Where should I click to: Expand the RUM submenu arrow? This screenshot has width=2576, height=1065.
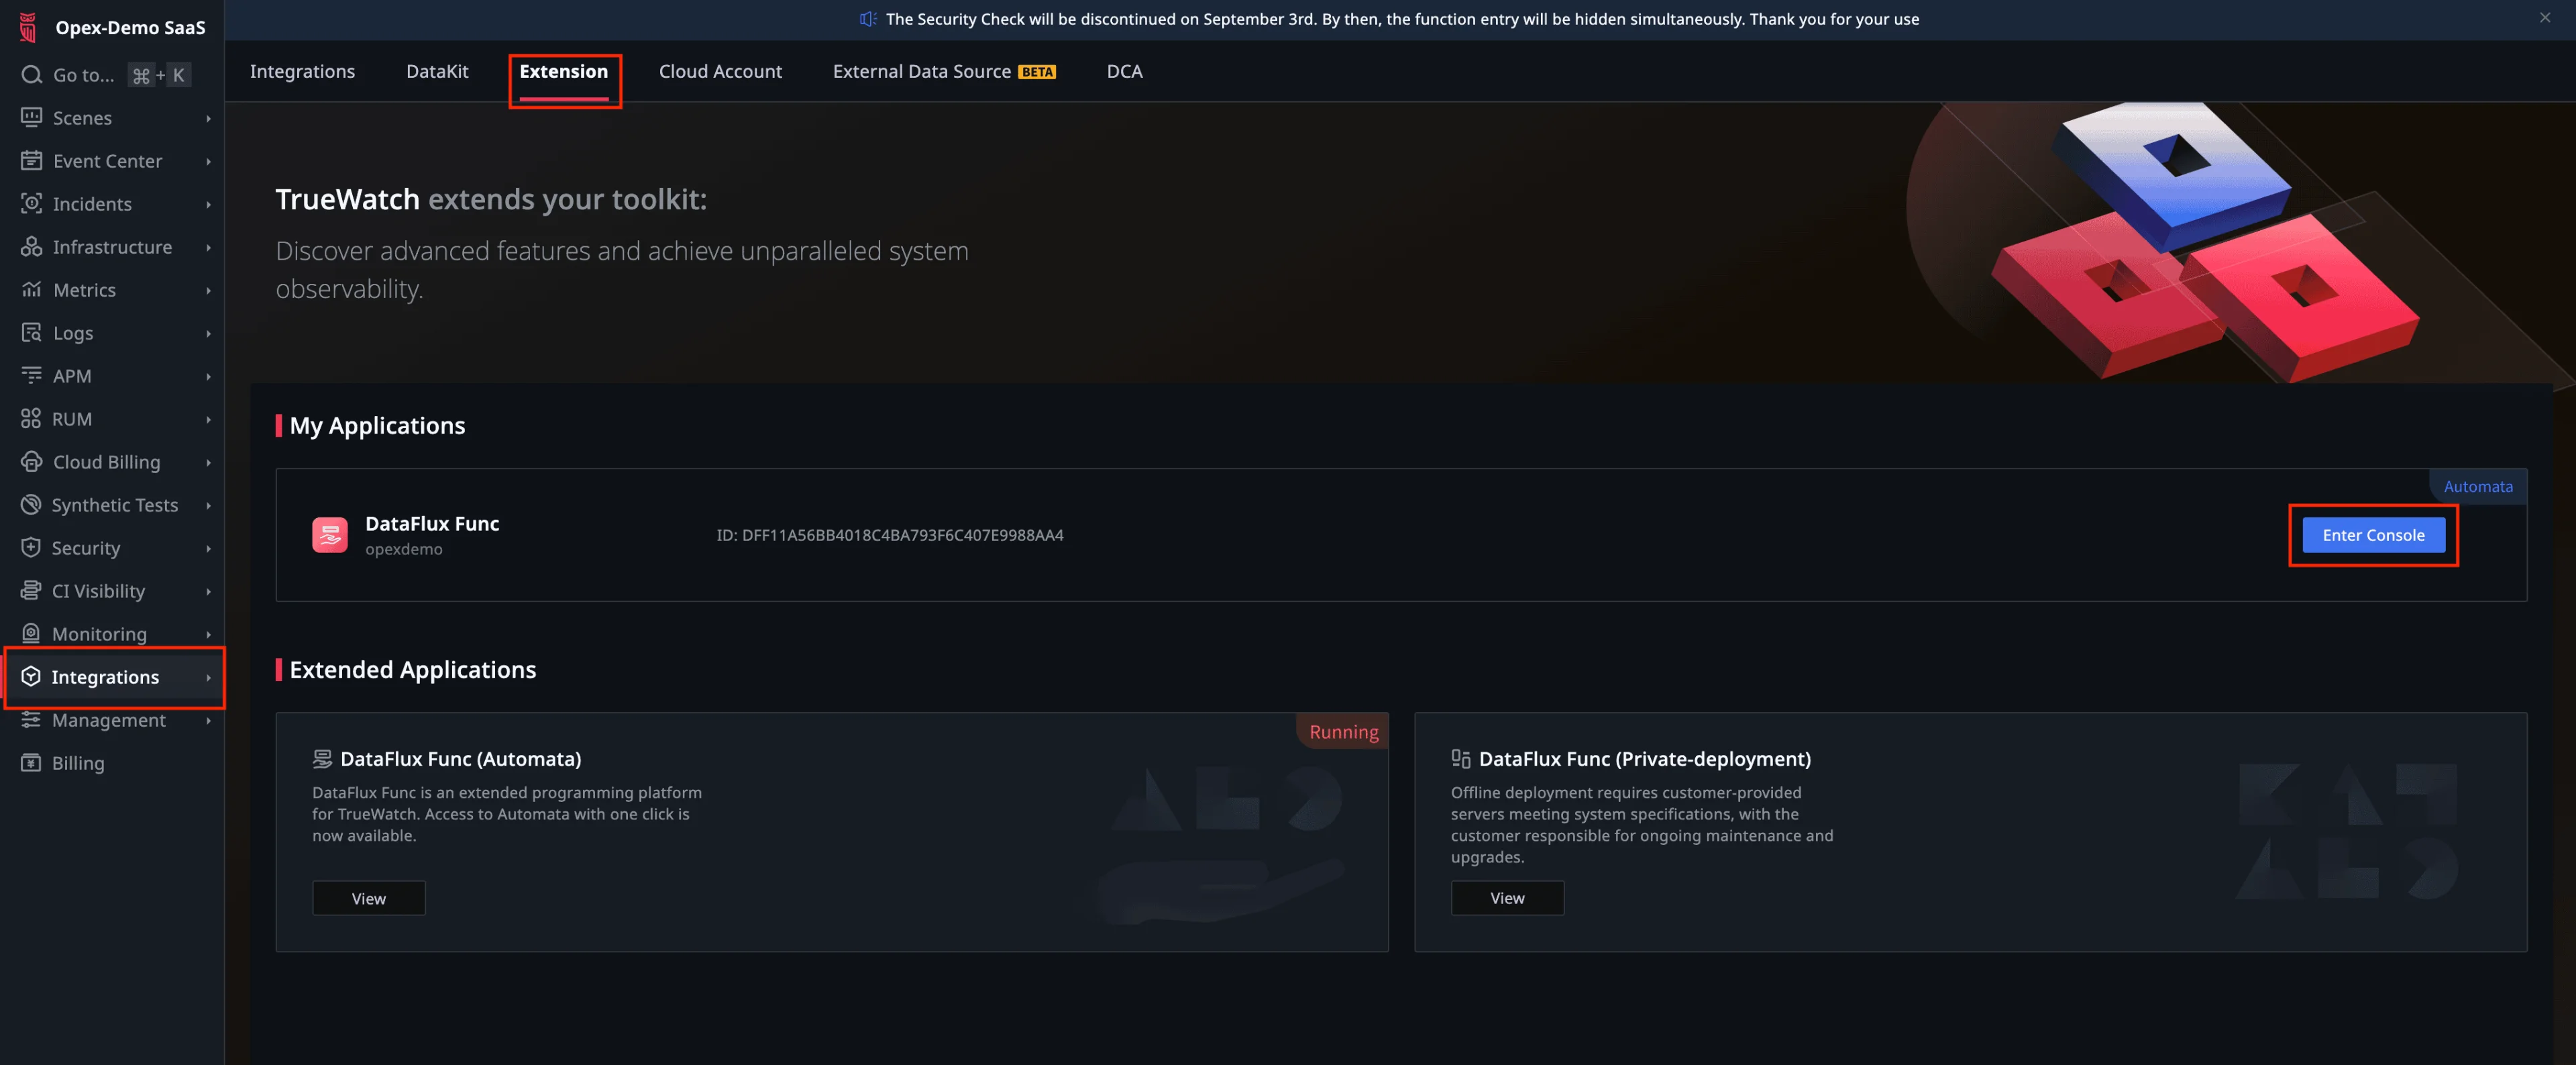[x=208, y=419]
